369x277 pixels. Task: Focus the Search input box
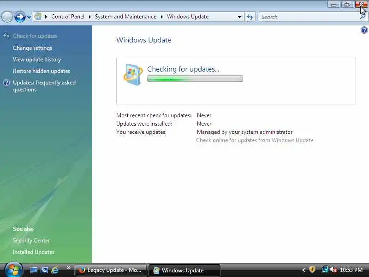(309, 17)
